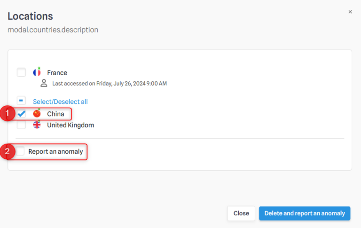This screenshot has width=361, height=228.
Task: Tick the France checkbox
Action: click(21, 72)
